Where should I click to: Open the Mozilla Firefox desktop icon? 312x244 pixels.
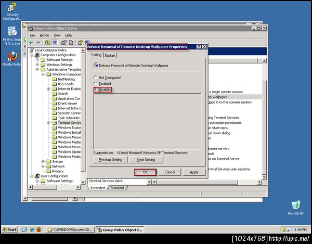click(x=12, y=59)
